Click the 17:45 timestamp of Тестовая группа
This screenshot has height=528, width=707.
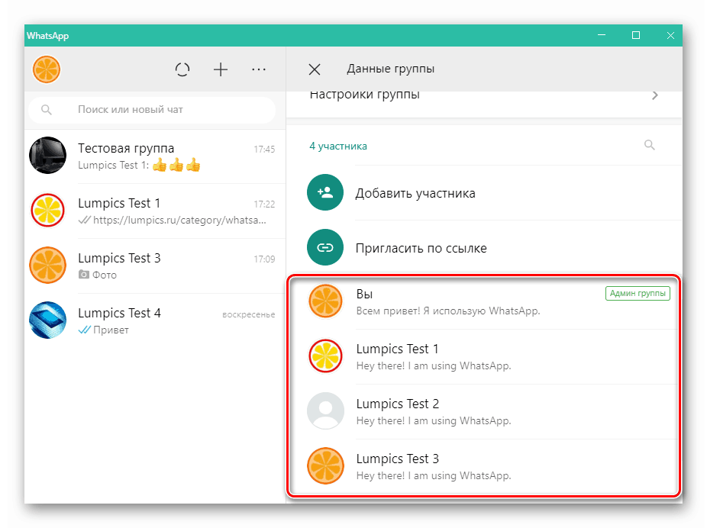point(264,149)
